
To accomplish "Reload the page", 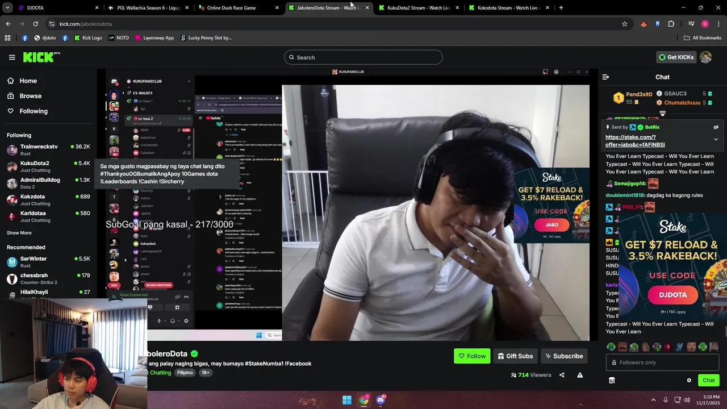I will pos(35,24).
